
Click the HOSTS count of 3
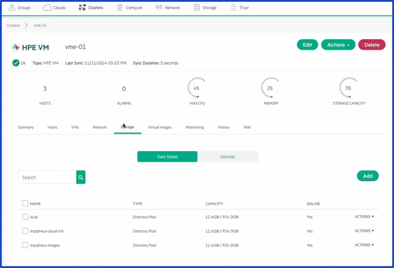(45, 88)
